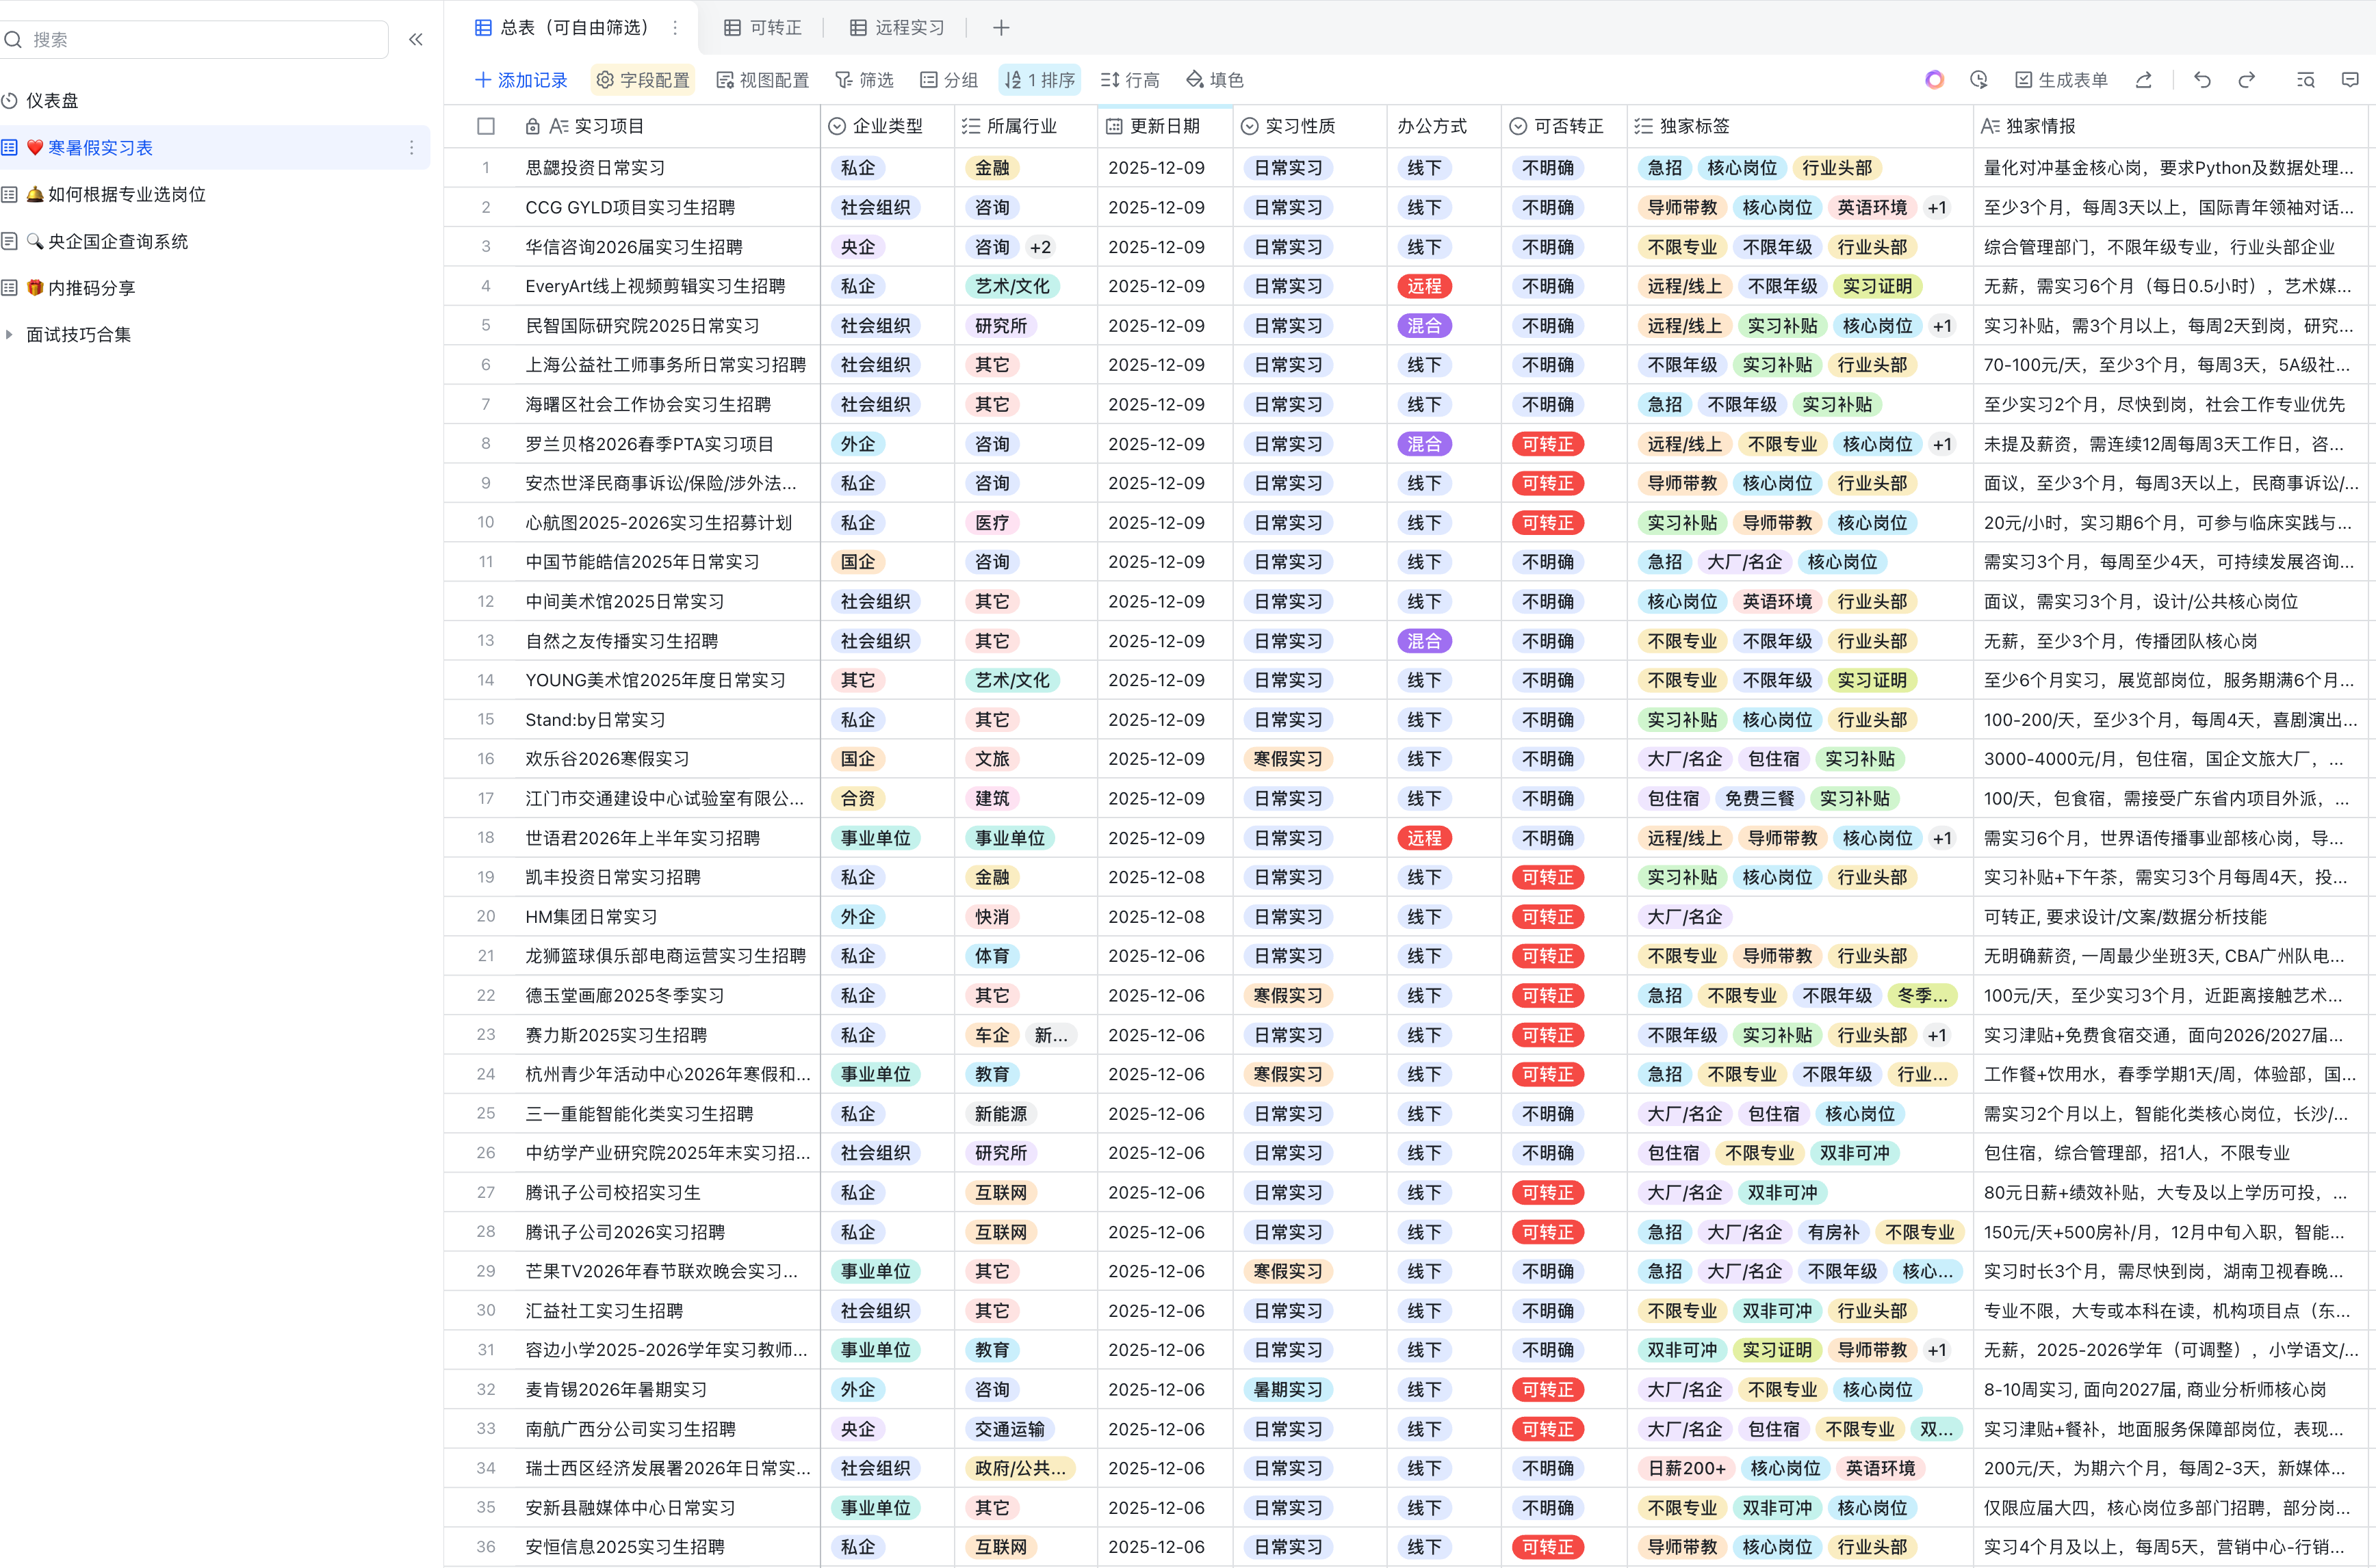
Task: Expand the 面试技巧合集 folder
Action: click(10, 335)
